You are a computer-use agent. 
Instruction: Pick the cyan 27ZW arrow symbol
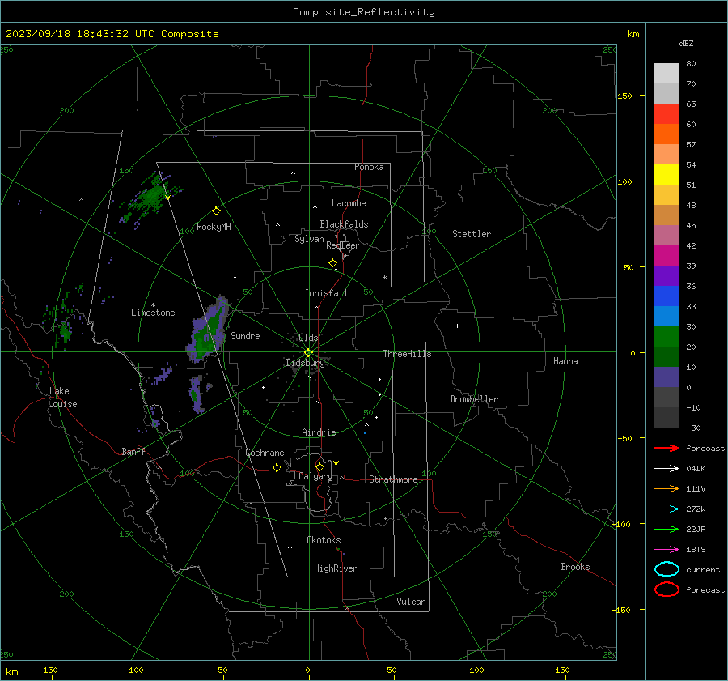pyautogui.click(x=667, y=509)
